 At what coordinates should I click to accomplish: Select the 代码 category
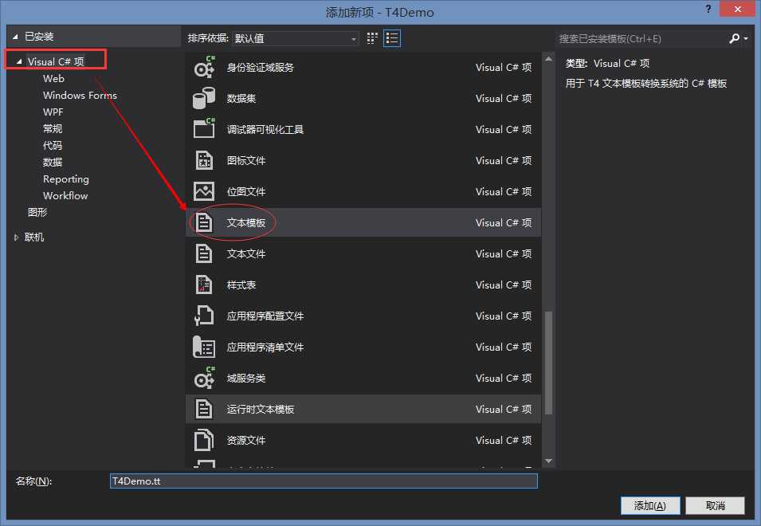pyautogui.click(x=53, y=146)
